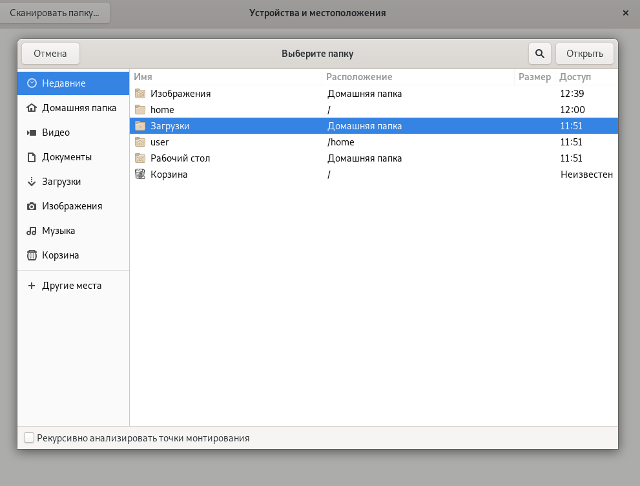
Task: Select the home folder row
Action: [x=162, y=110]
